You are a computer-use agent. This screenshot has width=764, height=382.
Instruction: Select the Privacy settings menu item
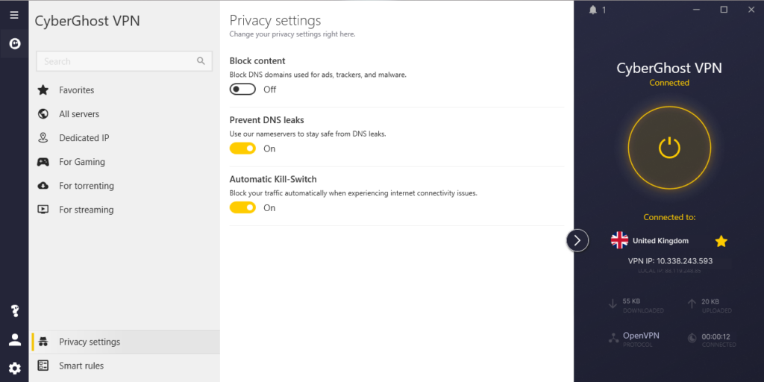click(x=125, y=342)
